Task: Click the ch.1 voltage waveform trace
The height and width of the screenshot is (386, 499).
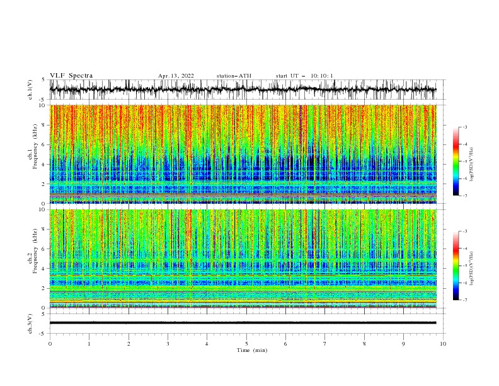Action: click(243, 90)
